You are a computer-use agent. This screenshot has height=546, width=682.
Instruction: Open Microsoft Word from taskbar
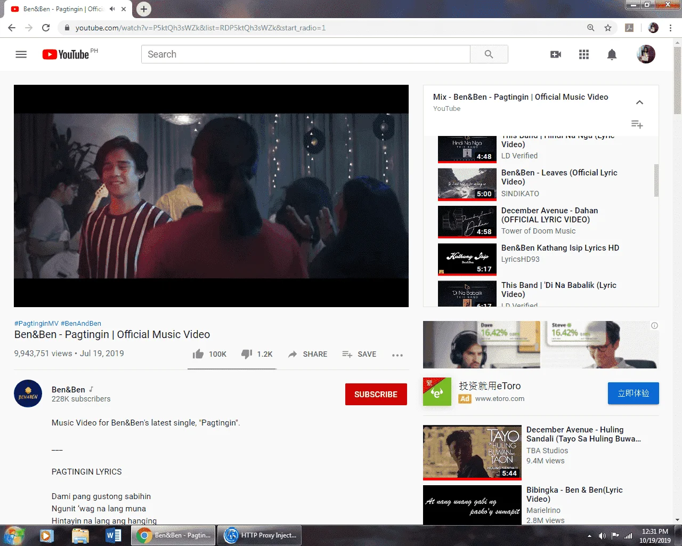[113, 535]
